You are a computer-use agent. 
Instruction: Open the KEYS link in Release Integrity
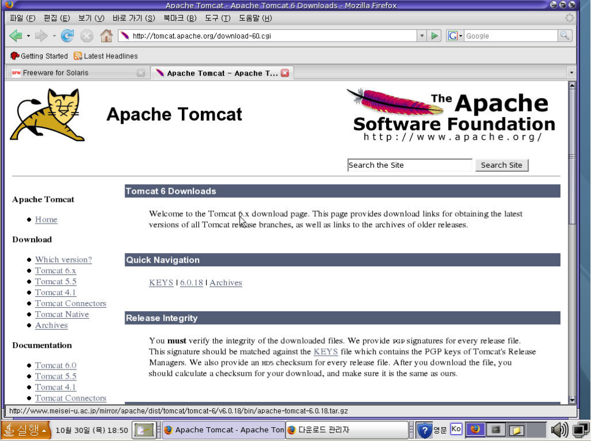click(326, 352)
